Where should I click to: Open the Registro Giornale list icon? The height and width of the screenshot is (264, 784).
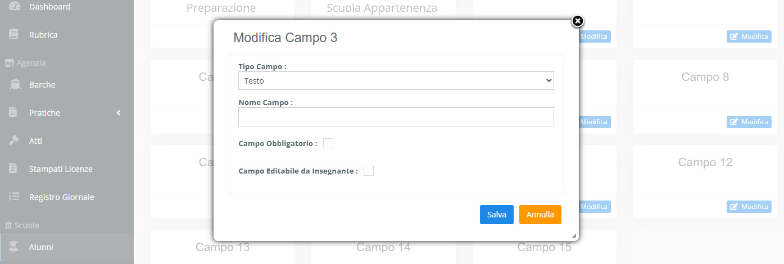(15, 197)
